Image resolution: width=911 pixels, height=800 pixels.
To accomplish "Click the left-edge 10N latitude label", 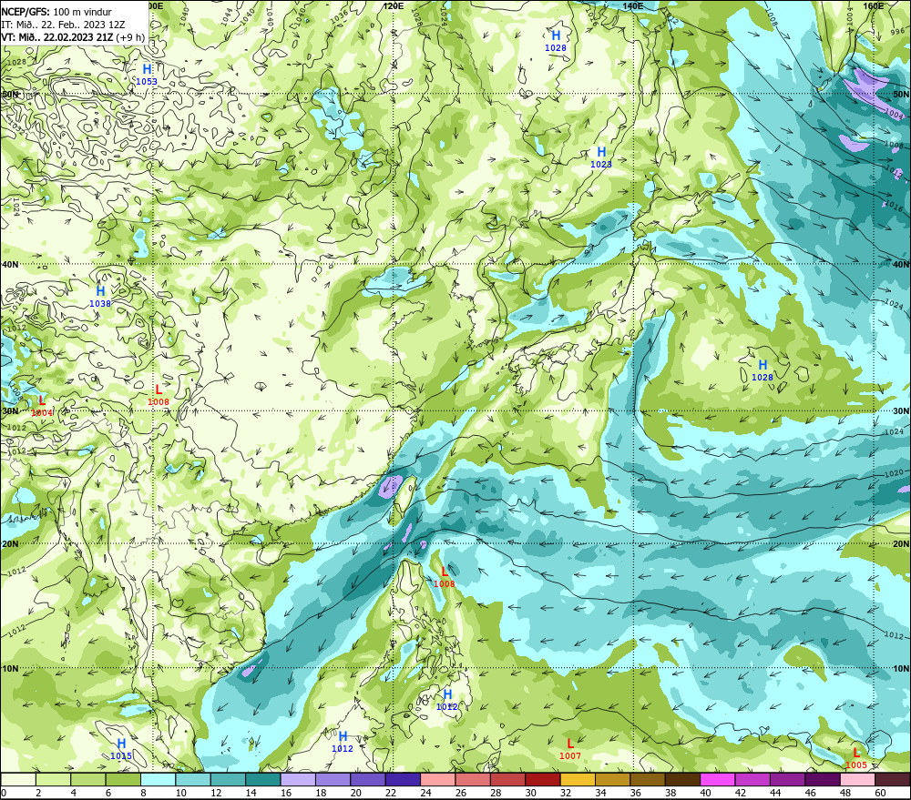I will coord(10,669).
